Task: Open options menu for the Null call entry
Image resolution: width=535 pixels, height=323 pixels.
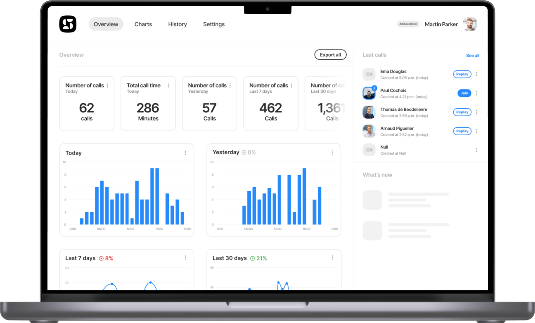Action: coord(477,150)
